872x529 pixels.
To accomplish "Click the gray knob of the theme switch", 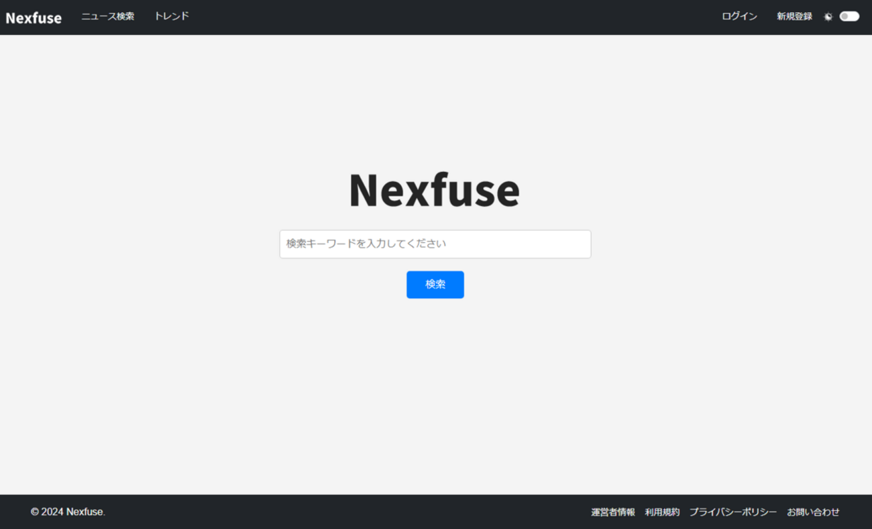I will coord(844,17).
